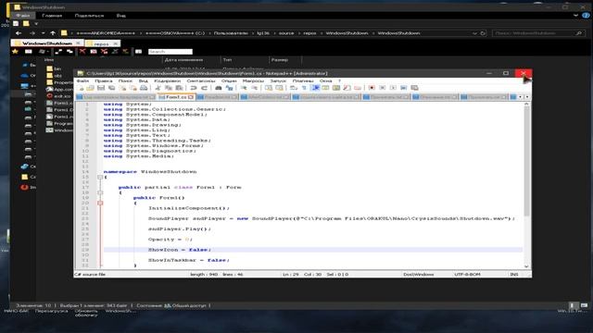Viewport: 593px width, 333px height.
Task: Click the Zoom Out icon in Notepad++
Action: pyautogui.click(x=254, y=88)
